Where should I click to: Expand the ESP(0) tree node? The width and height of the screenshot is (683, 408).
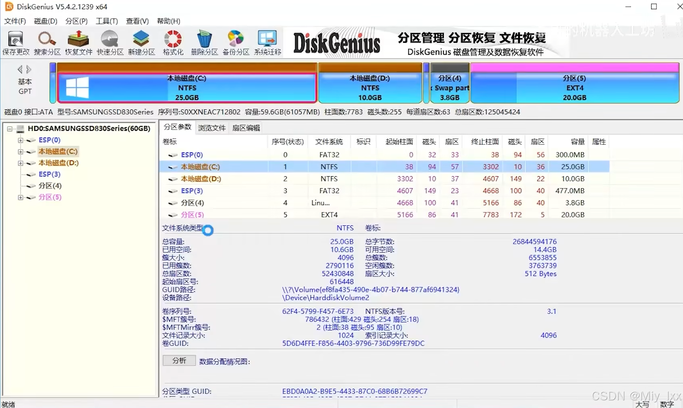[x=20, y=140]
